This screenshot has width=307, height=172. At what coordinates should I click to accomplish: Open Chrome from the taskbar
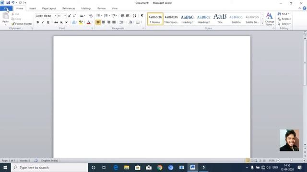coord(160,168)
